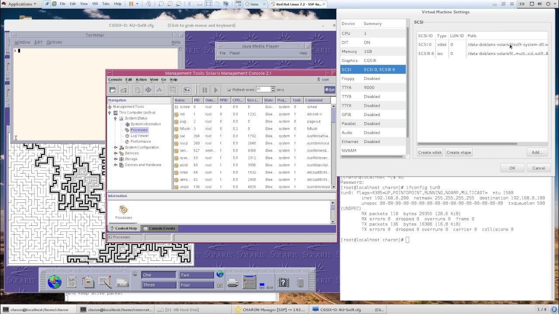Click the Add... button in SCSI settings
Screen dimensions: 559x314
pyautogui.click(x=537, y=152)
